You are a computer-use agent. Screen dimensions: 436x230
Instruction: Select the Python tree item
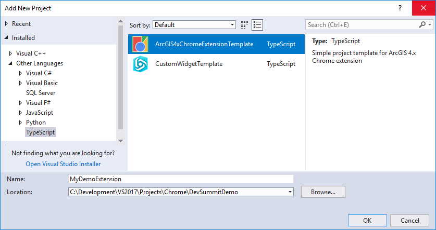tap(36, 123)
